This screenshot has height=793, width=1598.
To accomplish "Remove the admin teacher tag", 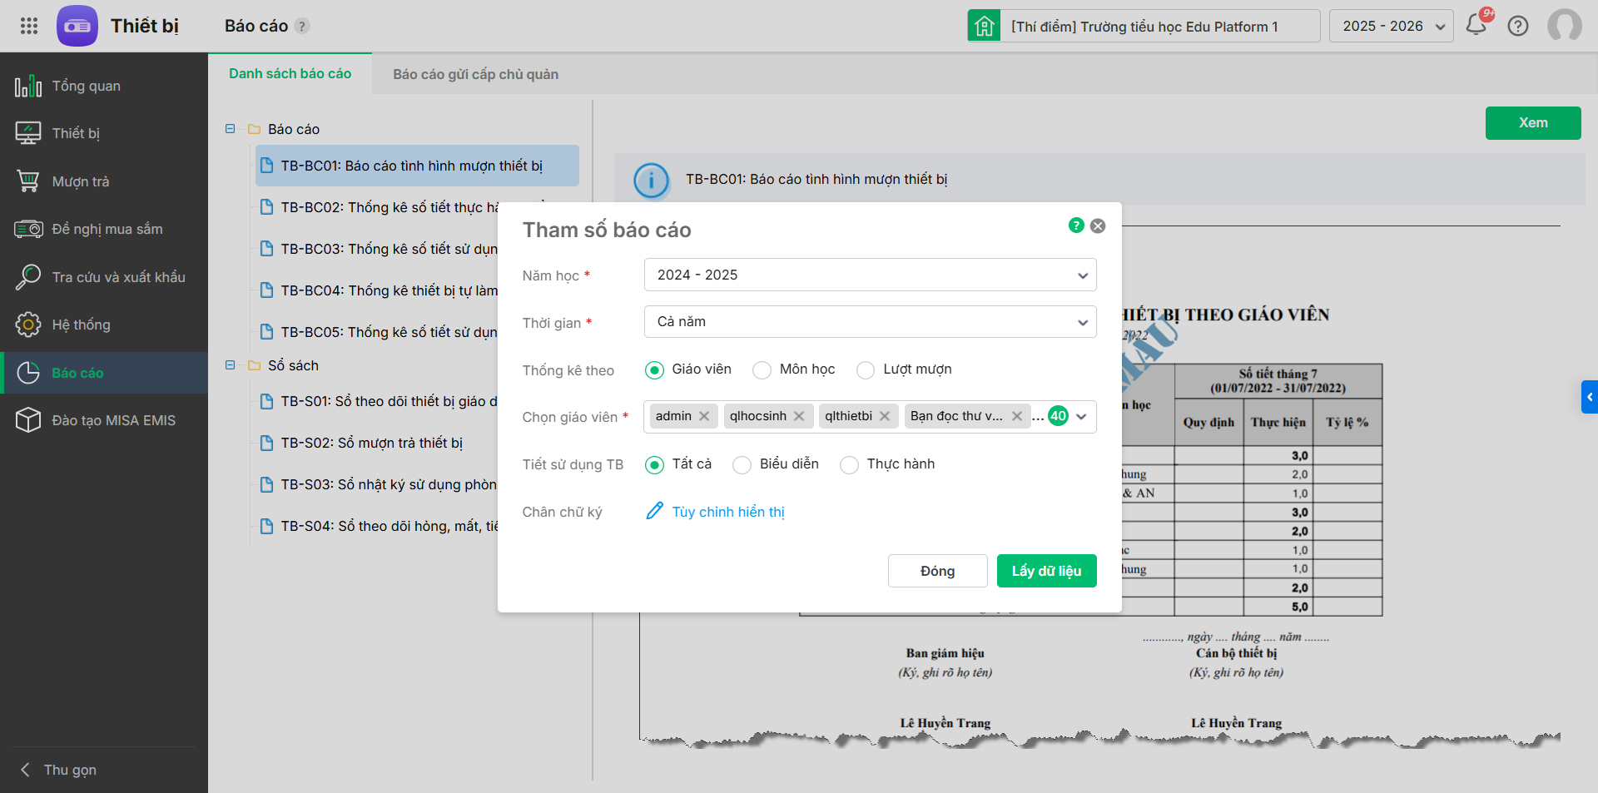I will 704,416.
